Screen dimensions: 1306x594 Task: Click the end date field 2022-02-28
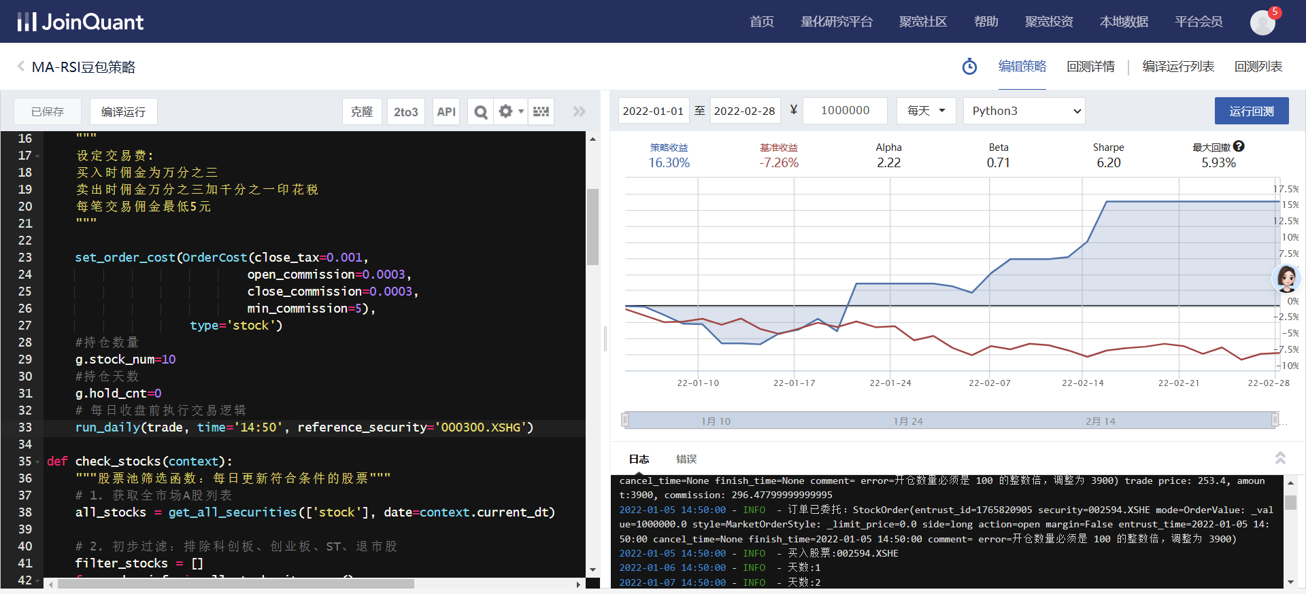[x=745, y=111]
